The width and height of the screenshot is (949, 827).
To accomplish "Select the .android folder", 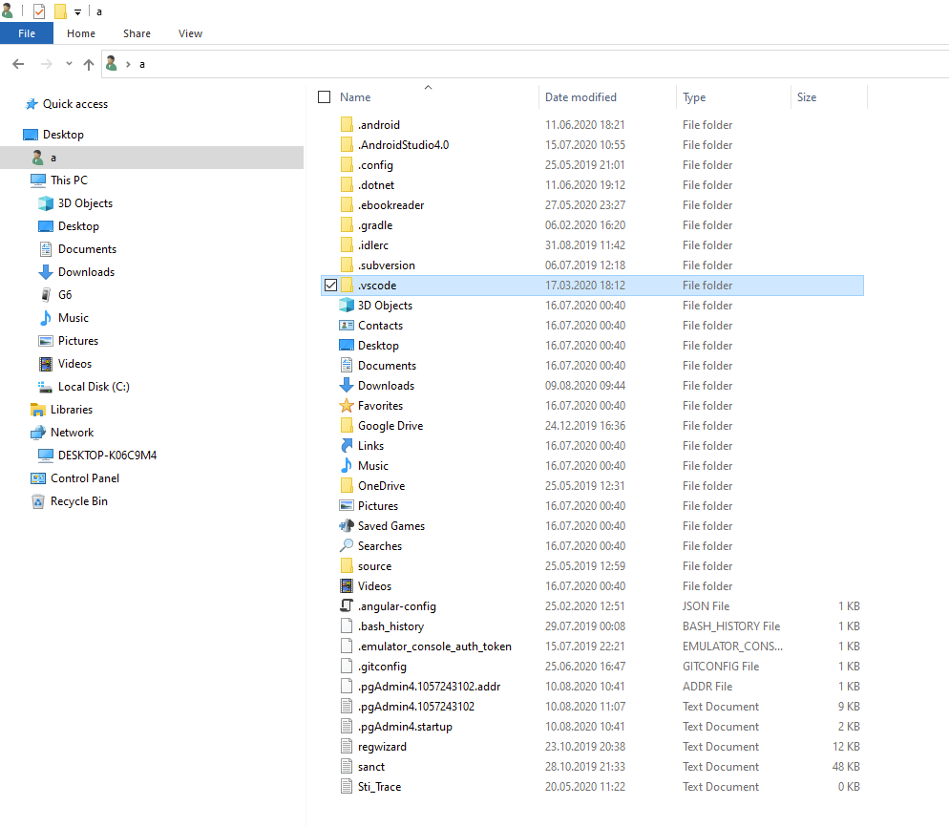I will point(379,125).
